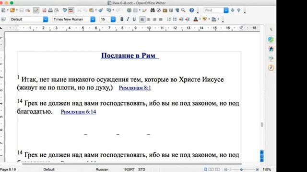The height and width of the screenshot is (172, 307).
Task: Open the highlighting color dropdown arrow
Action: [209, 19]
